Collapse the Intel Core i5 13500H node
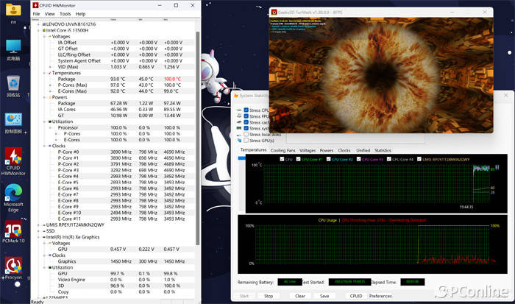 (x=38, y=30)
